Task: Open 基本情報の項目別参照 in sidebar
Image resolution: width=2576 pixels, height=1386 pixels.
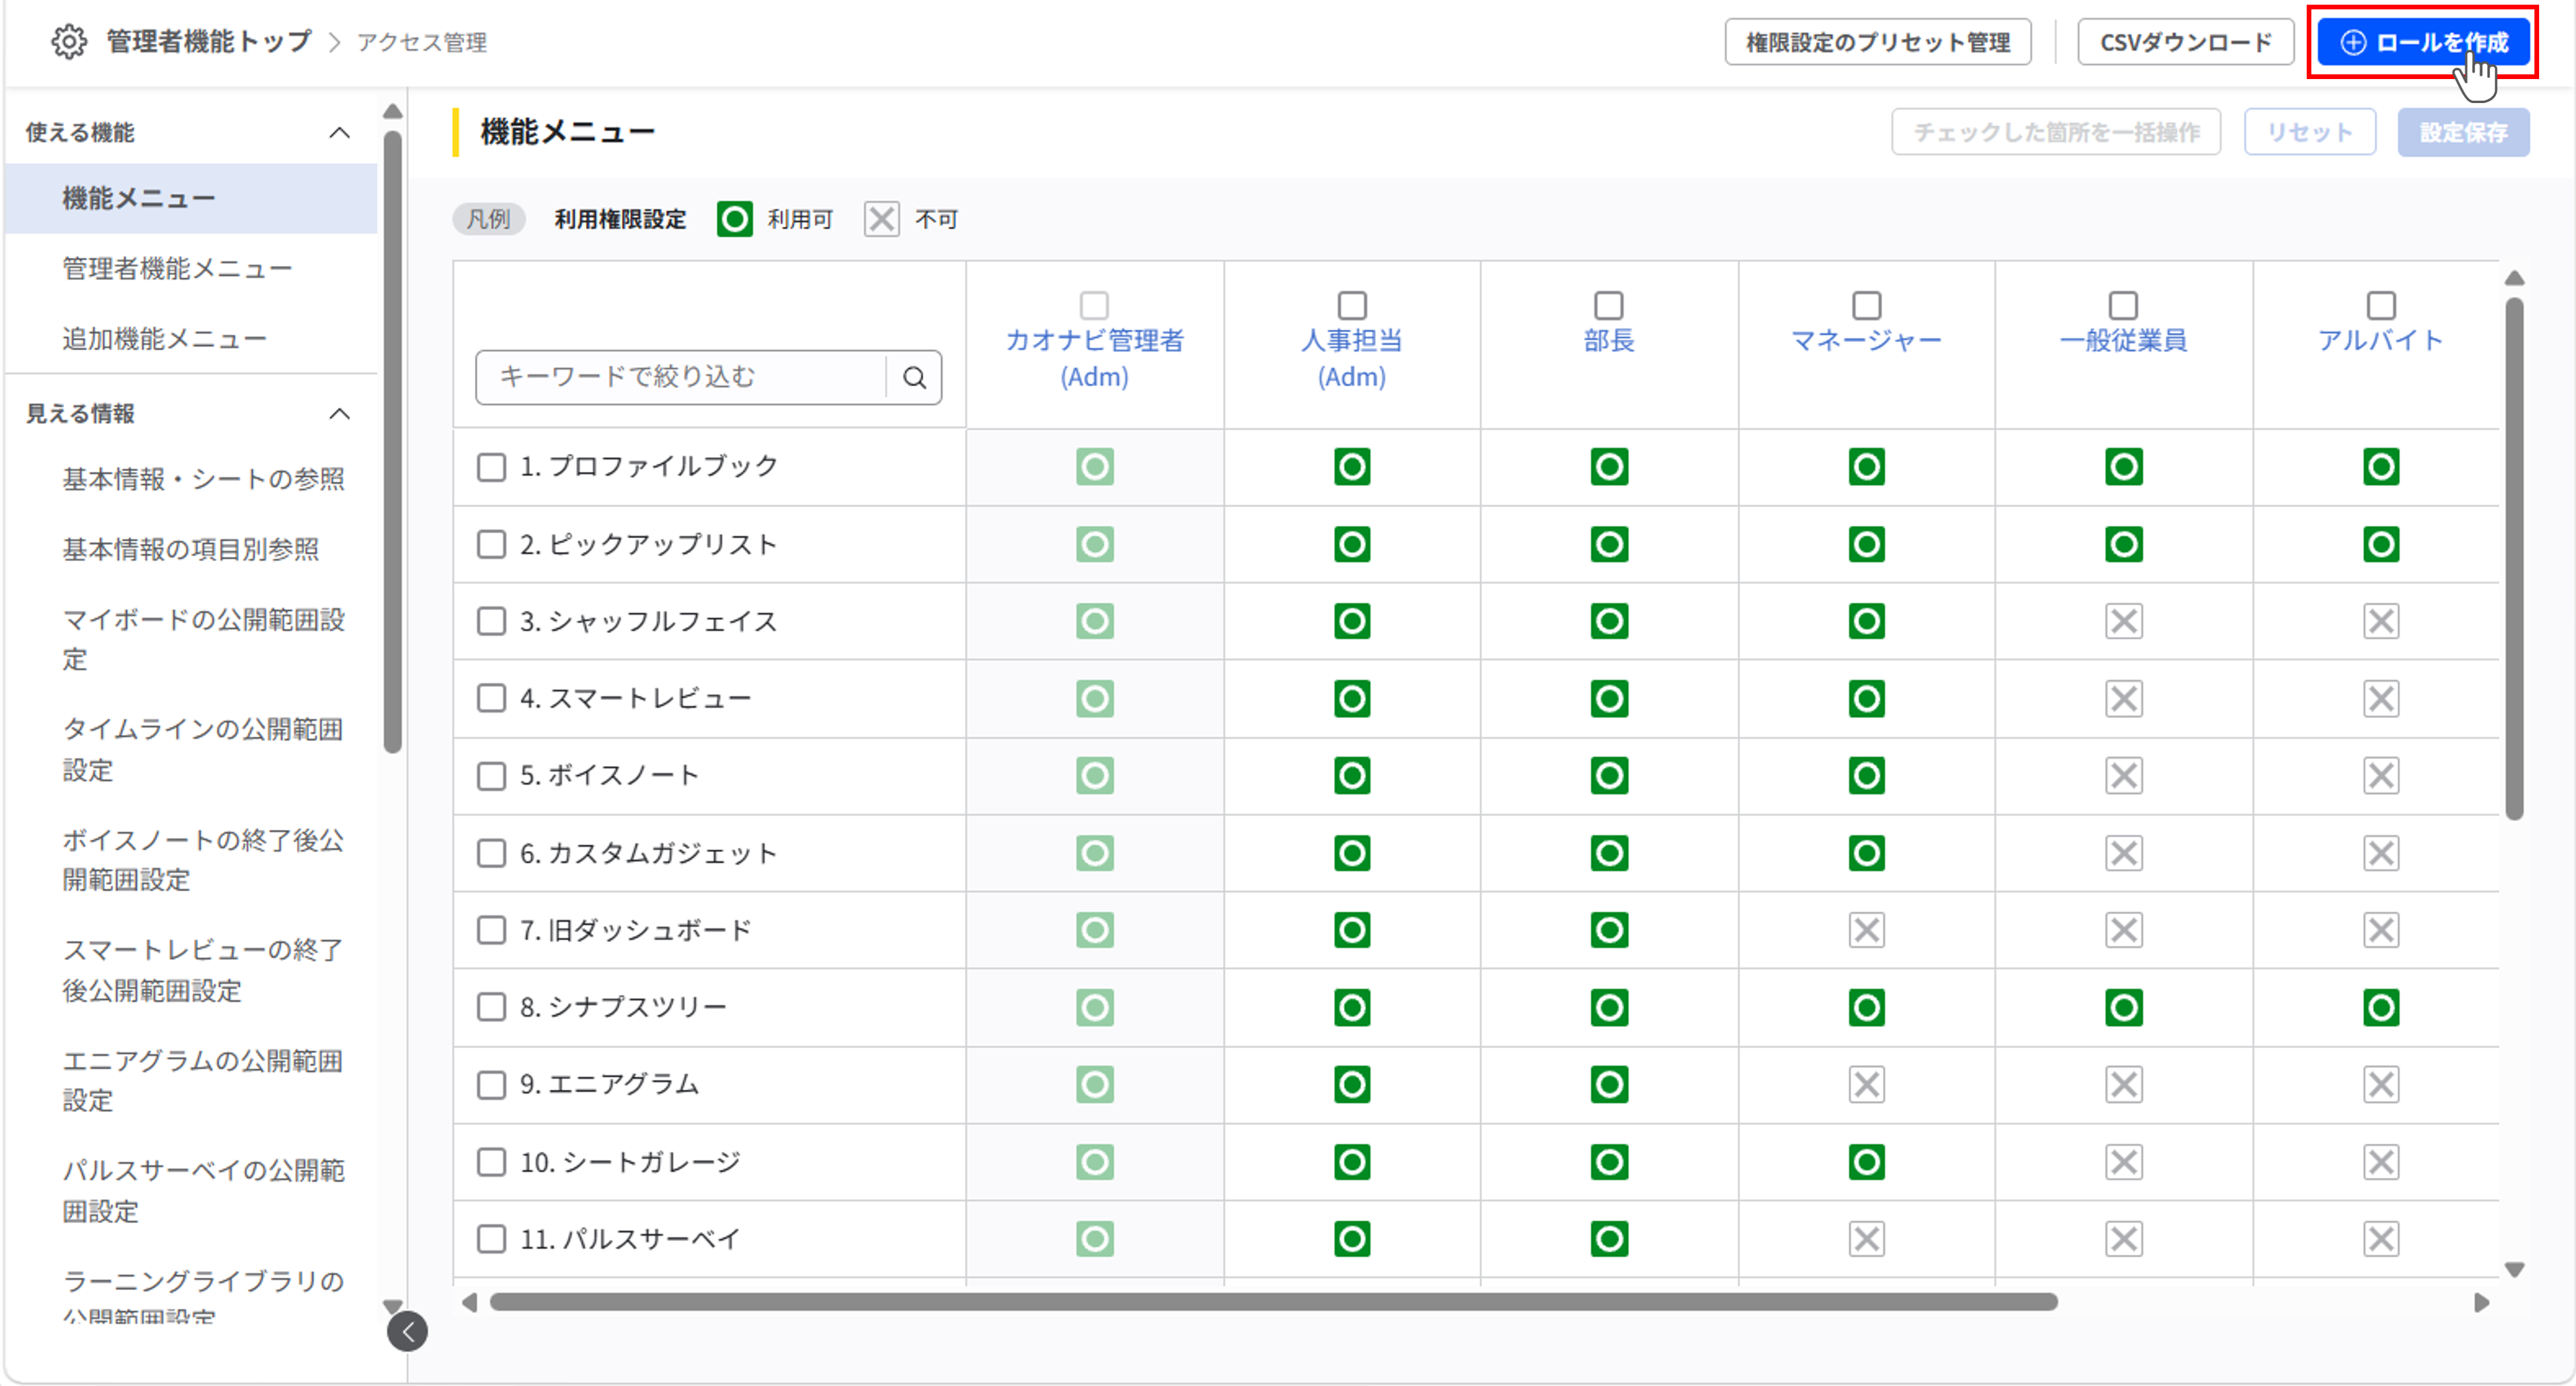Action: click(190, 549)
